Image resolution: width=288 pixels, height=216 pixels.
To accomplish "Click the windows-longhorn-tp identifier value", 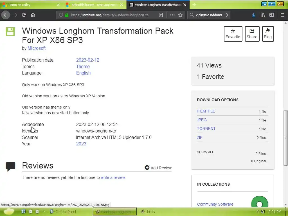I will pyautogui.click(x=96, y=131).
